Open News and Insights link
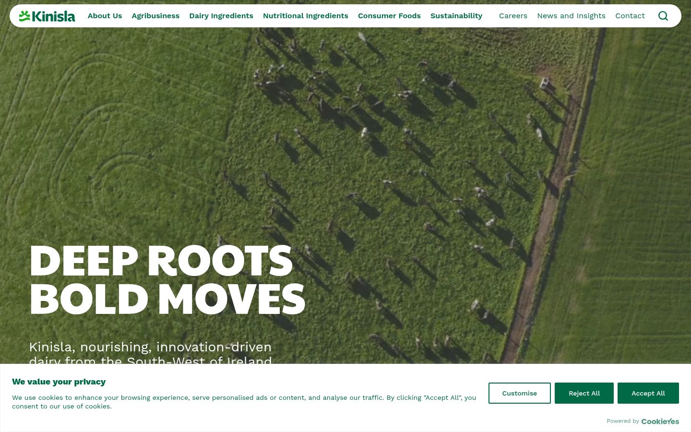This screenshot has width=691, height=432. [x=571, y=16]
